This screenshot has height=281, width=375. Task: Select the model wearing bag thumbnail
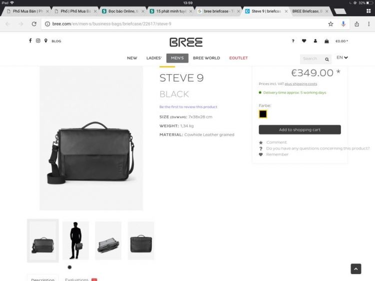(75, 240)
